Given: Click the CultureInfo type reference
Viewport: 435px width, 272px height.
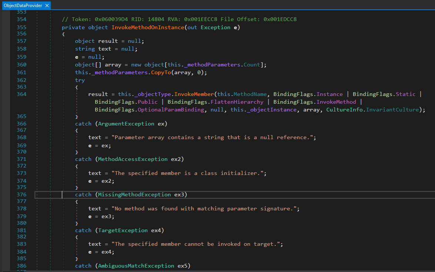Looking at the screenshot, I should click(x=344, y=110).
